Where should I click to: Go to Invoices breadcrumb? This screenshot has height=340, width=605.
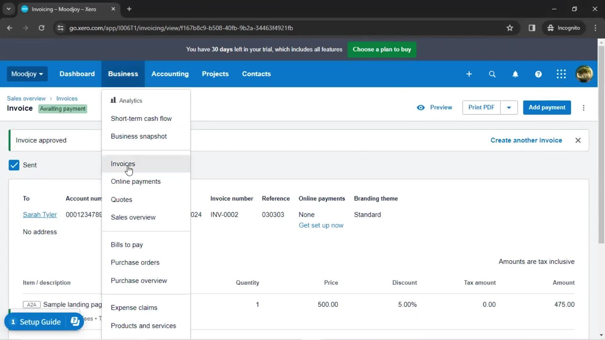[67, 99]
